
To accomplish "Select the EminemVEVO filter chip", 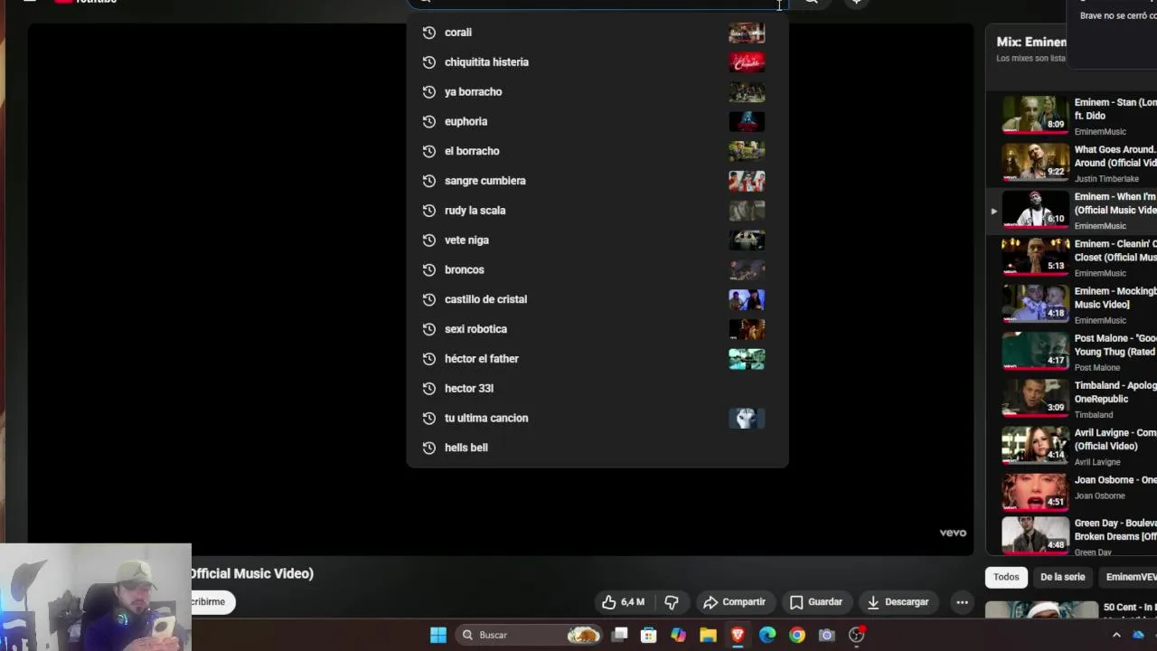I will coord(1130,577).
